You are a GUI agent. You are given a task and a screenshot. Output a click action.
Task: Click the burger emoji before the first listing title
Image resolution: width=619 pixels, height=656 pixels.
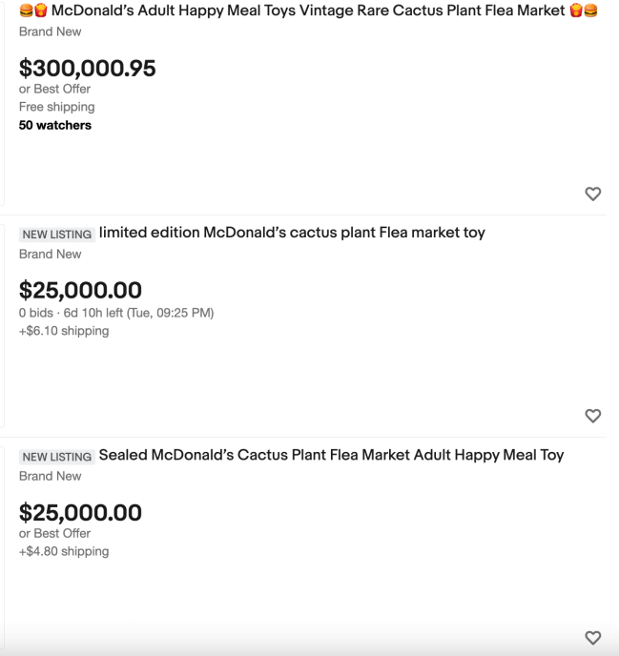pos(27,11)
